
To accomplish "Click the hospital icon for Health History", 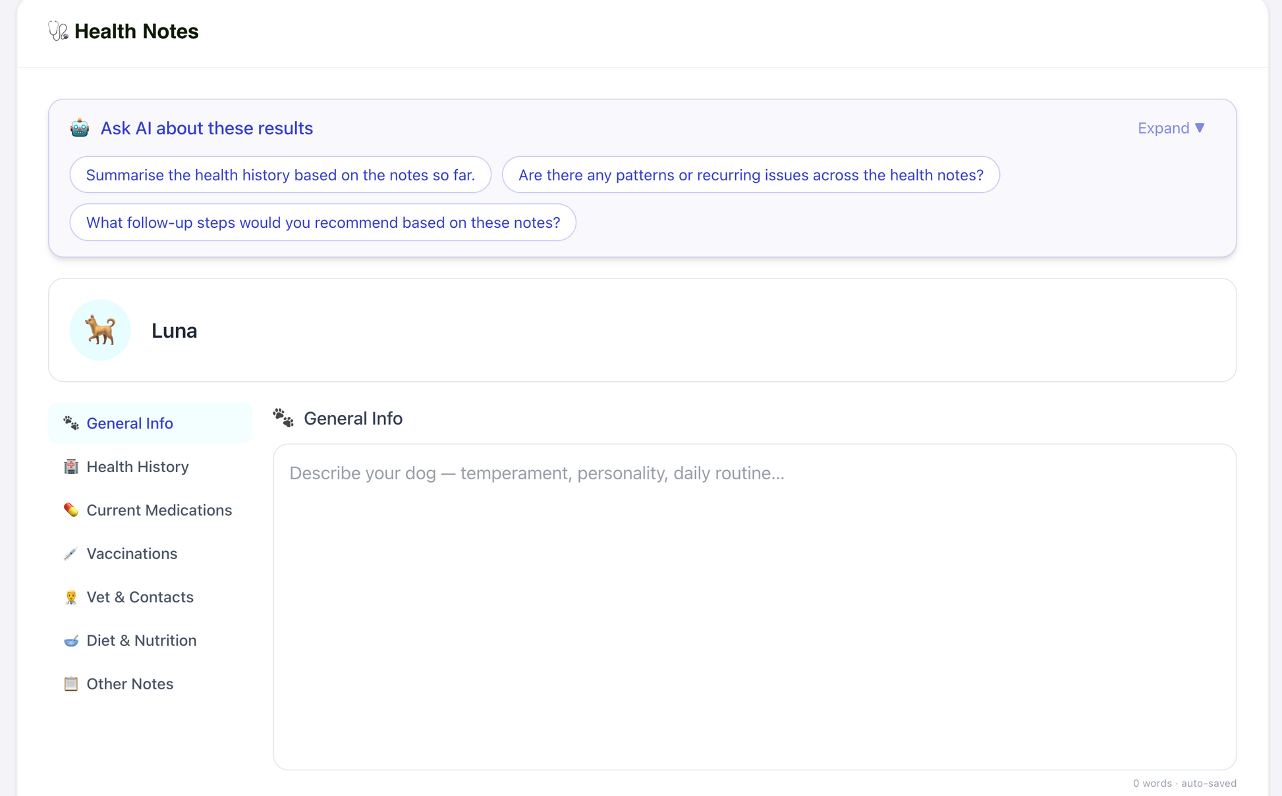I will coord(70,467).
